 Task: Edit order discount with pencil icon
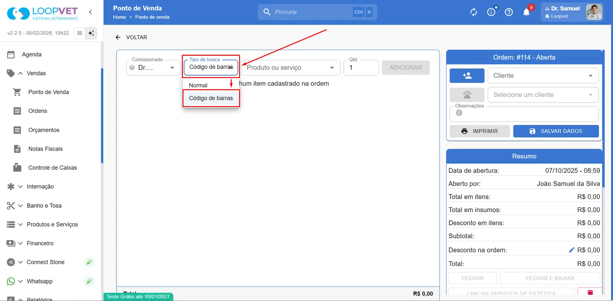pyautogui.click(x=572, y=250)
